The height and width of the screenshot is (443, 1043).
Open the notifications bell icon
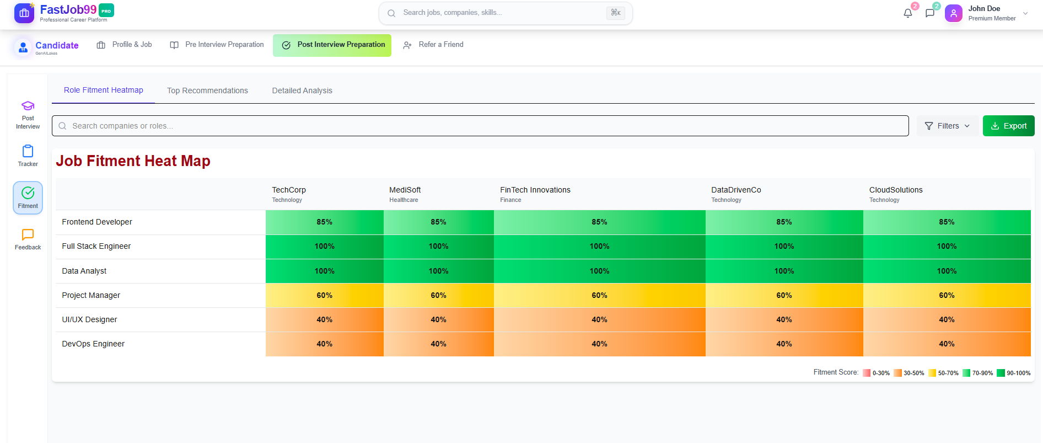(907, 13)
